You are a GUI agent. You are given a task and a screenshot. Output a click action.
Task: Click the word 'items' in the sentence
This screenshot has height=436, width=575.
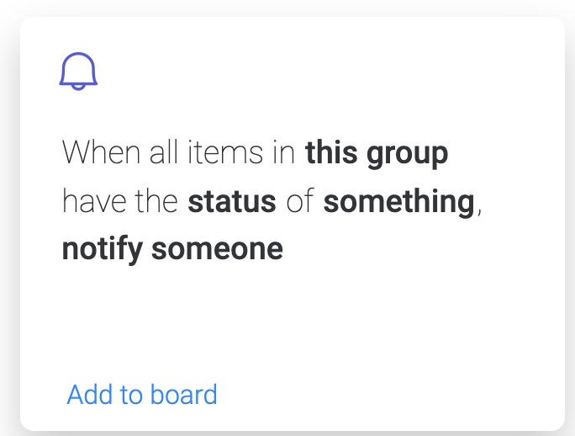click(225, 152)
